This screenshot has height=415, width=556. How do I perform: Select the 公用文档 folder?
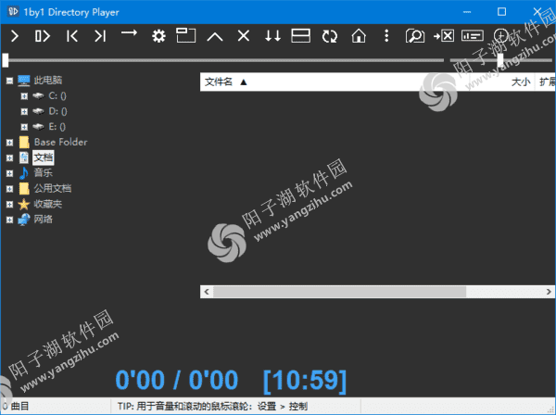pos(53,189)
